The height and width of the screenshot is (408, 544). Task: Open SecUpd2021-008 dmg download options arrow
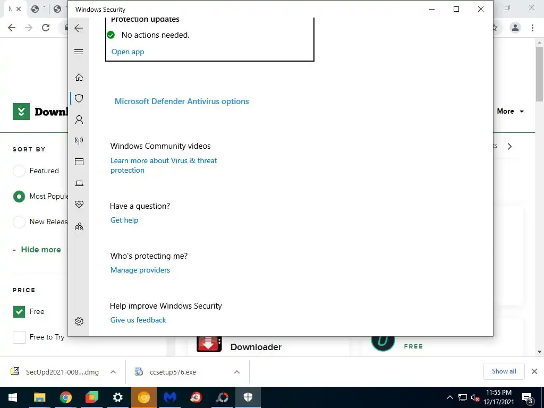pos(113,372)
